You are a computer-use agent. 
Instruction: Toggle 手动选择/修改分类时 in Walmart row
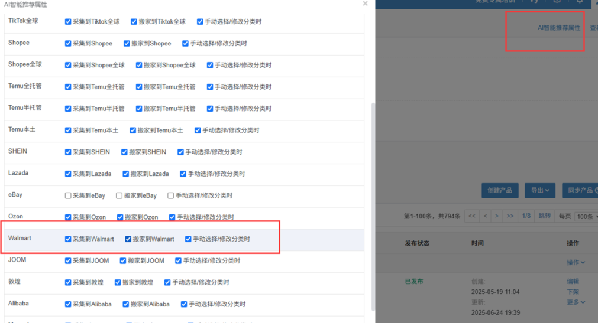click(x=188, y=239)
